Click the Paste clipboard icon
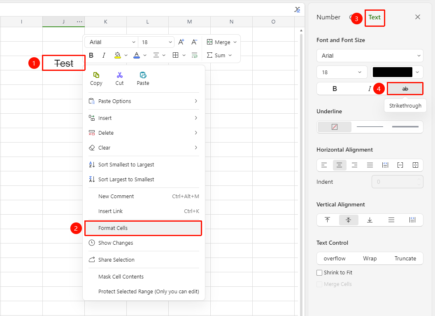The height and width of the screenshot is (316, 435). (x=143, y=75)
